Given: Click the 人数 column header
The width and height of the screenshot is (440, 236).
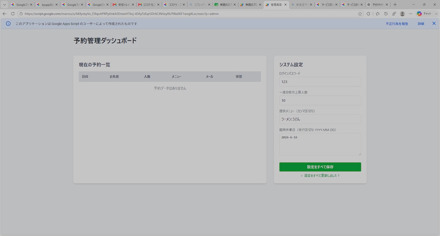Looking at the screenshot, I should tap(147, 77).
